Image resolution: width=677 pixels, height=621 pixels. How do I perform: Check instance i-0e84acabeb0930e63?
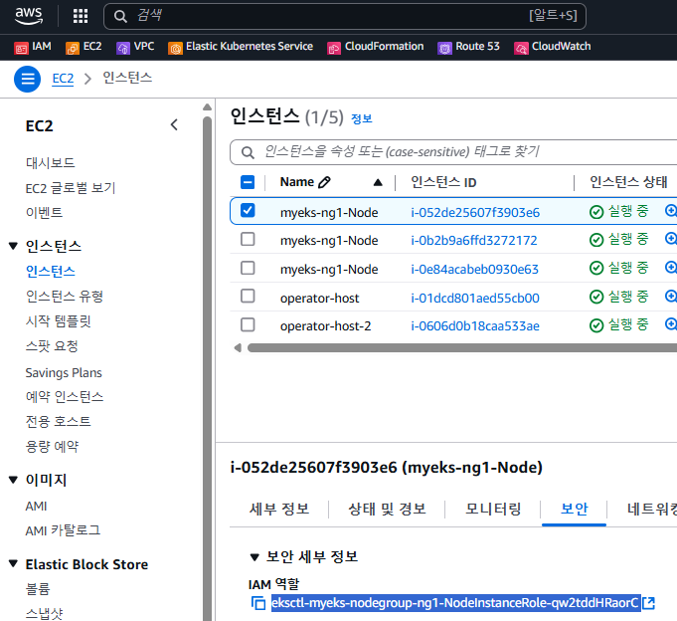(248, 268)
